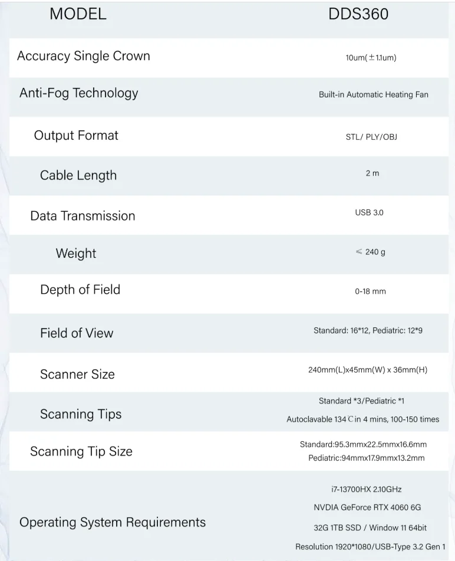Select the Anti-Fog Technology label
Screen dimensions: 455x561
tap(79, 93)
